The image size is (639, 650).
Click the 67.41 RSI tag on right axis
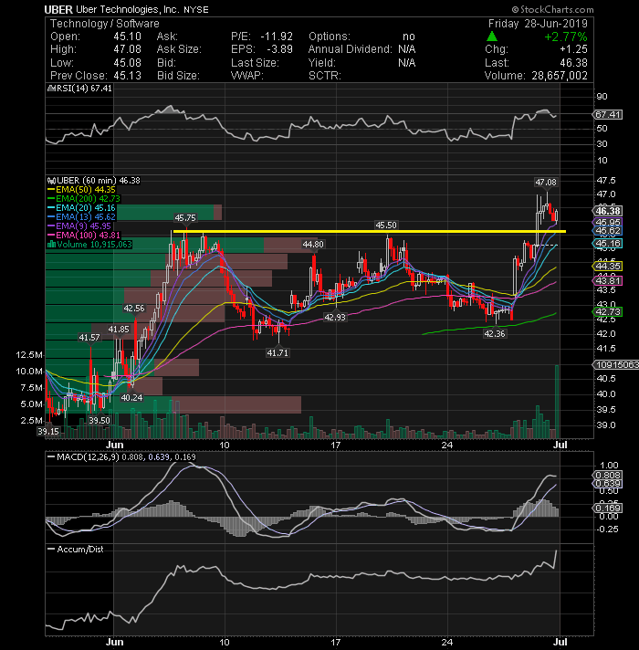tap(608, 115)
